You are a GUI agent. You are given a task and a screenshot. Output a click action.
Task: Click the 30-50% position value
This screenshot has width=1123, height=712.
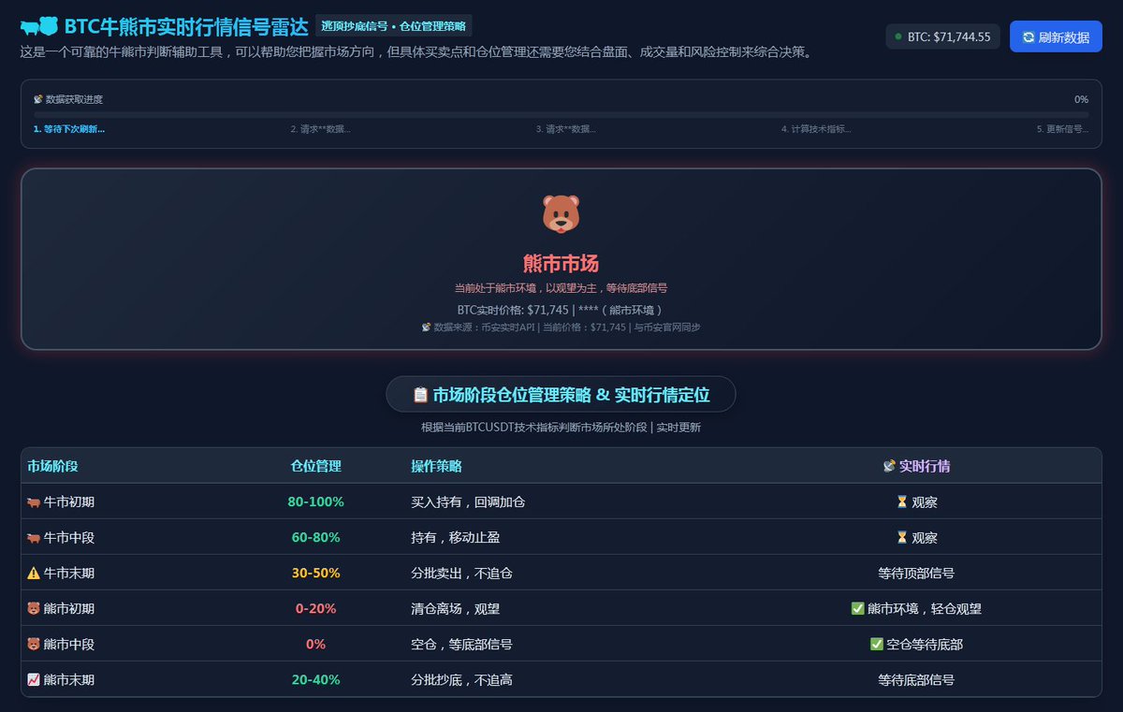pos(315,574)
